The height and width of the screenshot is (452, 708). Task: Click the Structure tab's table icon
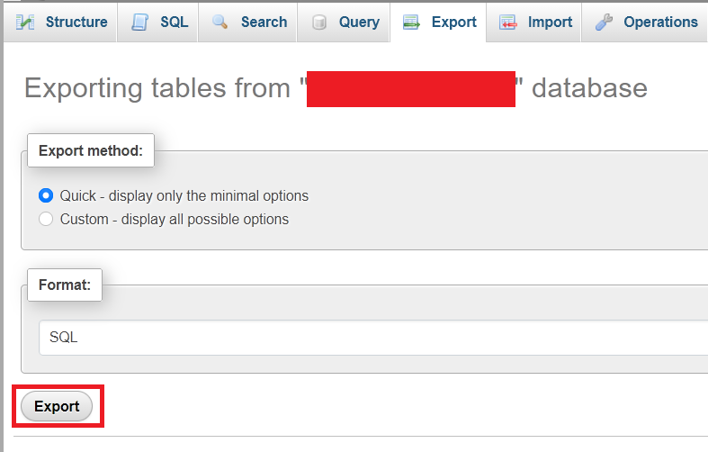pos(25,22)
